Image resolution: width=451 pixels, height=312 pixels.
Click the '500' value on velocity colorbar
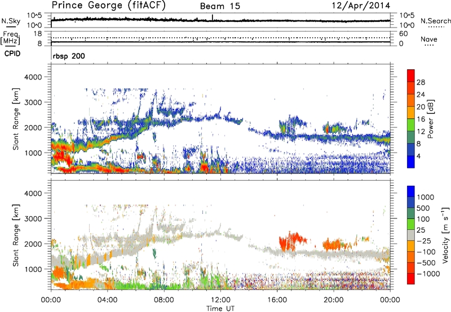424,208
